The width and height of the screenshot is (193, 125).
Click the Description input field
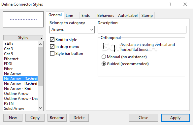click(142, 30)
